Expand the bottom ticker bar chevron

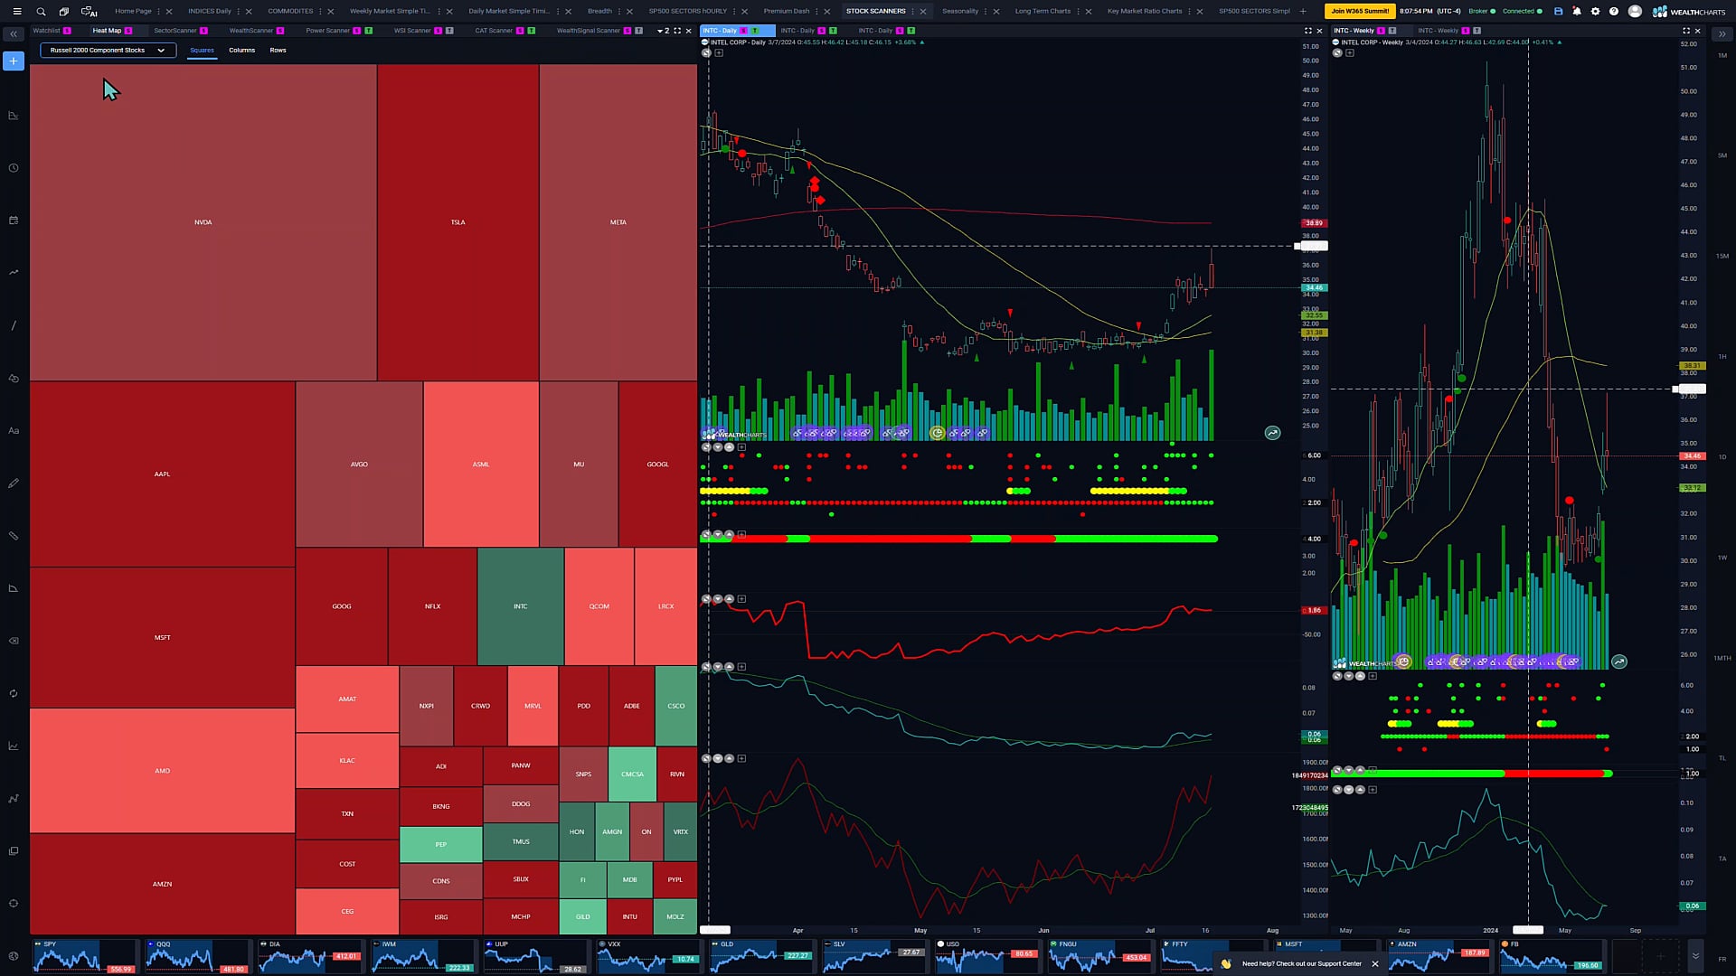(1695, 956)
